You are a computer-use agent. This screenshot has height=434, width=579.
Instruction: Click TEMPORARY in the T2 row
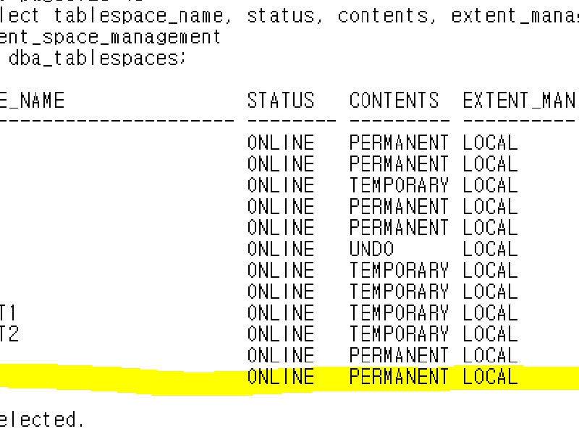click(399, 334)
